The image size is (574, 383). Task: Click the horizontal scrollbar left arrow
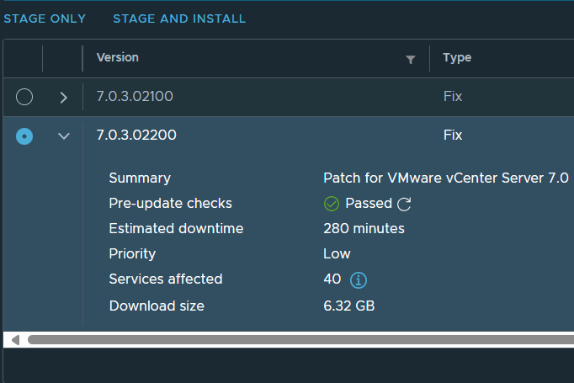click(14, 339)
